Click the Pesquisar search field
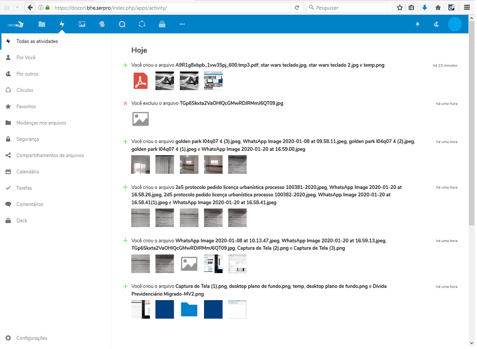The image size is (477, 349). (349, 7)
